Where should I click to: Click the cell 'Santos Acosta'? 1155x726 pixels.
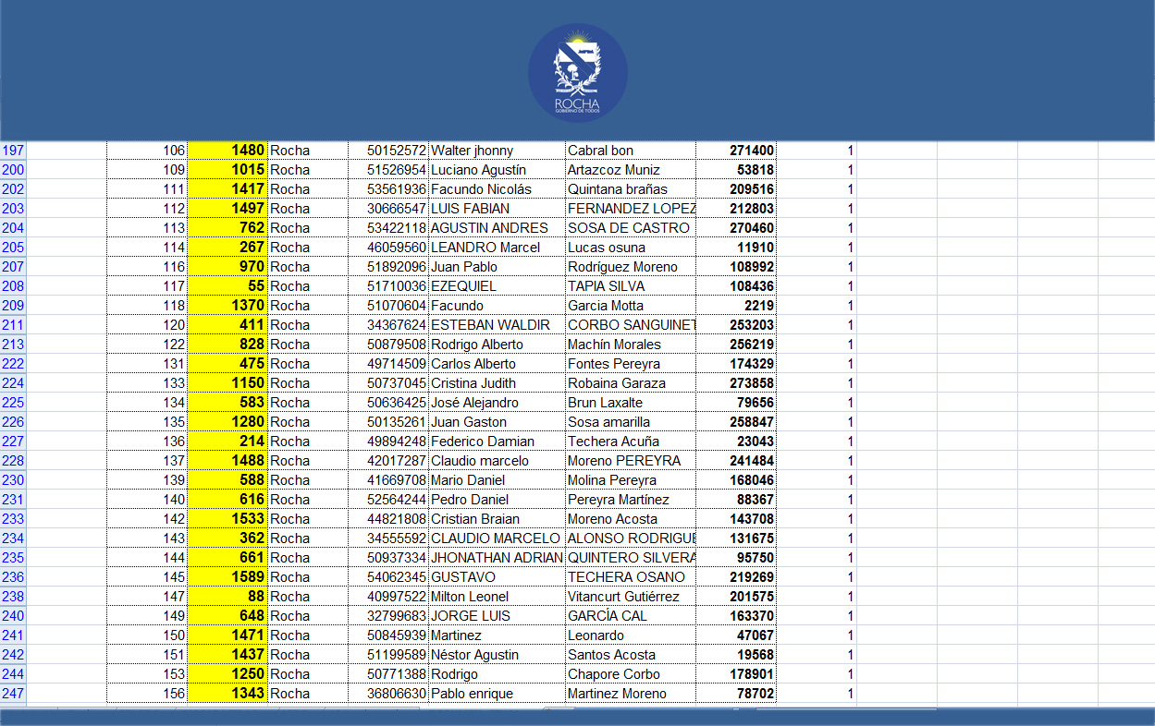point(631,655)
